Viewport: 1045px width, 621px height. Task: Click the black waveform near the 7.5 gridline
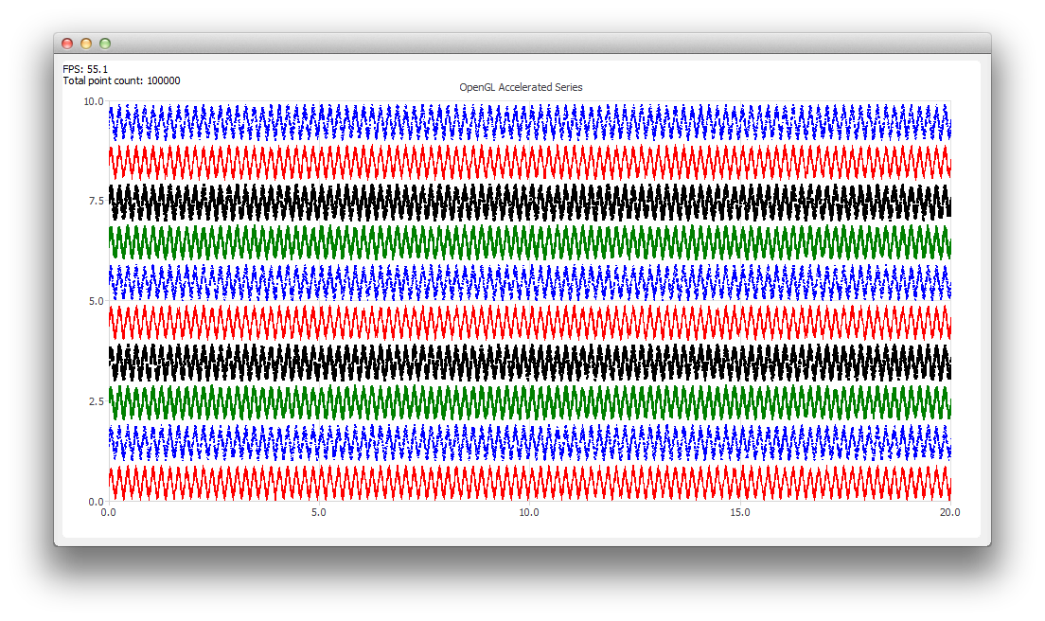[521, 201]
